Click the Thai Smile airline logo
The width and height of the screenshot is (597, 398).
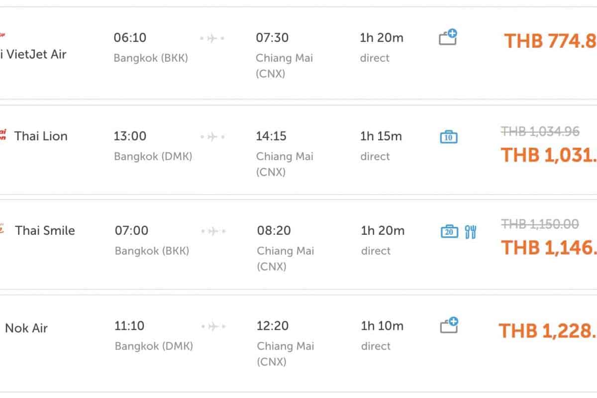tap(3, 230)
